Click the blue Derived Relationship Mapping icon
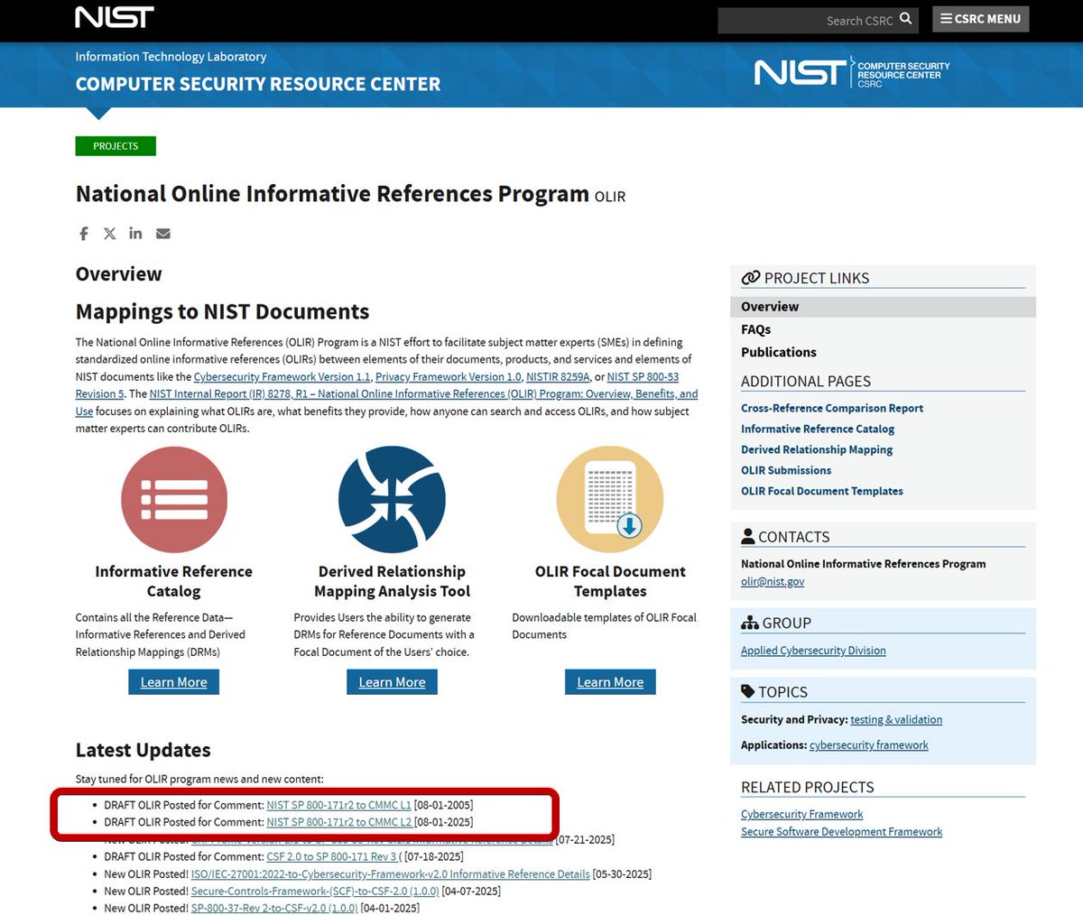1083x915 pixels. pyautogui.click(x=392, y=500)
